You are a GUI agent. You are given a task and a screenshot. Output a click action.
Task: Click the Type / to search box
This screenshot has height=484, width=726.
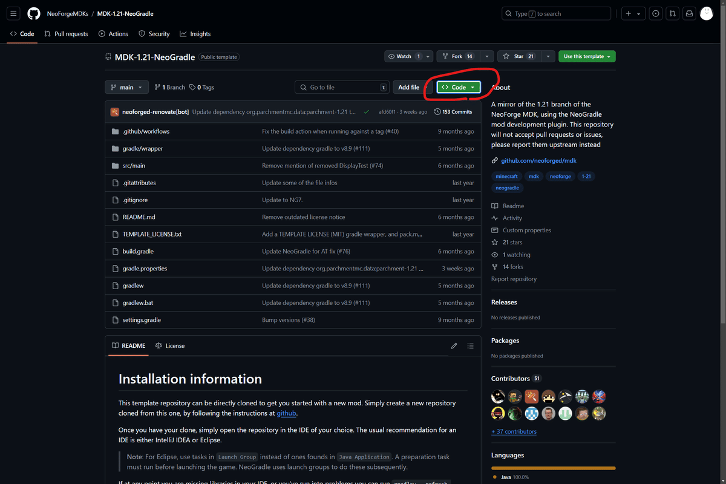click(556, 13)
